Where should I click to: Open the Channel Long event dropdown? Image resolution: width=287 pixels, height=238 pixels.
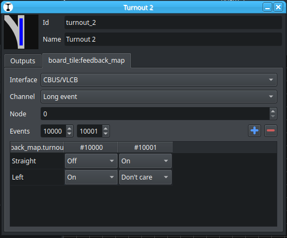click(159, 97)
